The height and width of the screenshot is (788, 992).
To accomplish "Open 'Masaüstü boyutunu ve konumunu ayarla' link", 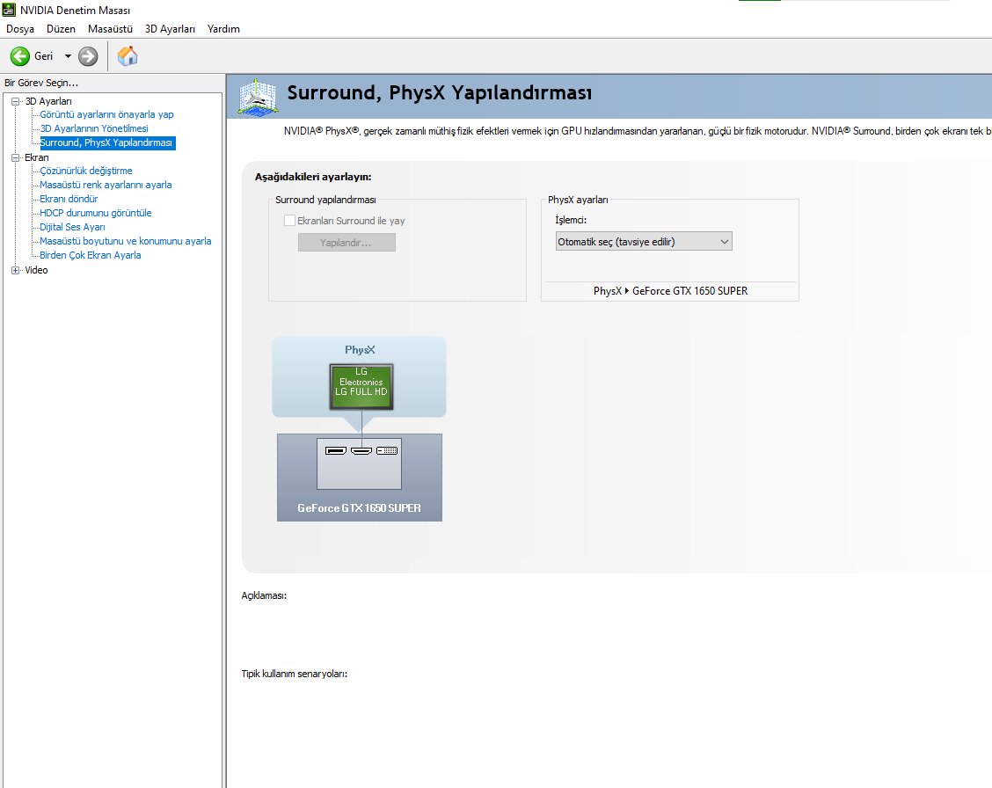I will pyautogui.click(x=125, y=241).
